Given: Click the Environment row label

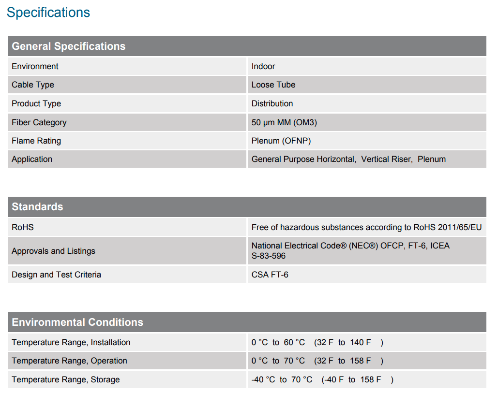Looking at the screenshot, I should click(35, 66).
